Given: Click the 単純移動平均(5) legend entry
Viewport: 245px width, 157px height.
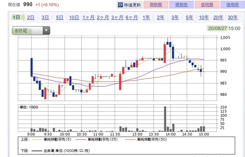Looking at the screenshot, I should pyautogui.click(x=52, y=139).
